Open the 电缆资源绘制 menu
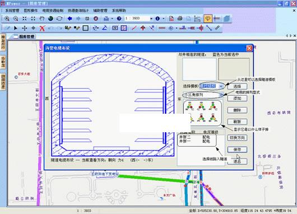 click(53, 11)
